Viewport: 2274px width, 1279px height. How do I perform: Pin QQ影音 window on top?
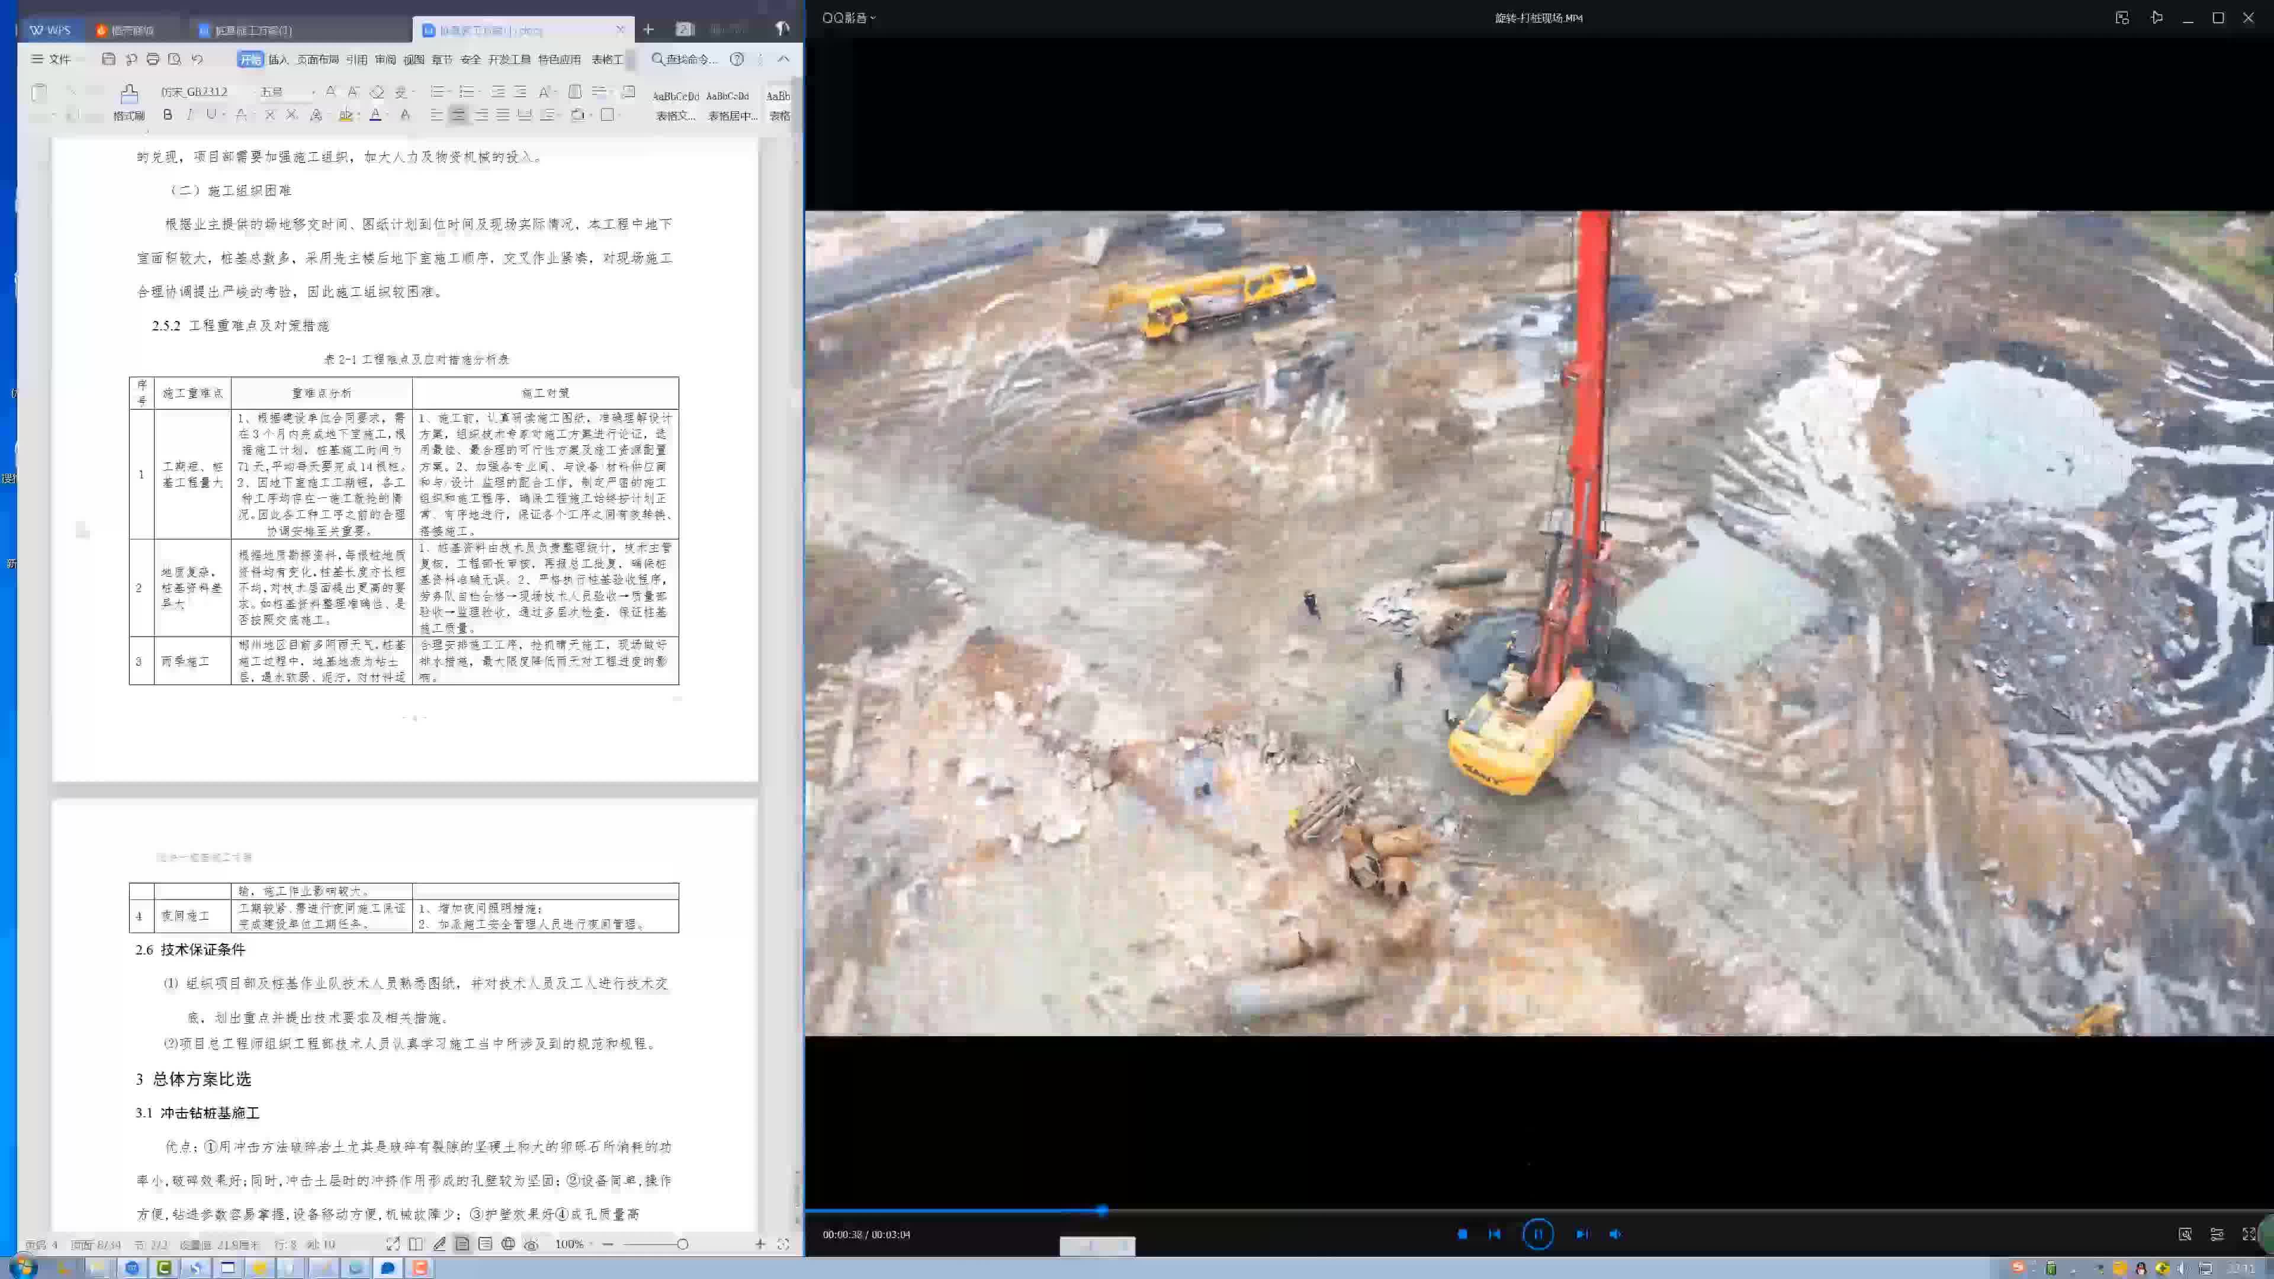[2157, 18]
